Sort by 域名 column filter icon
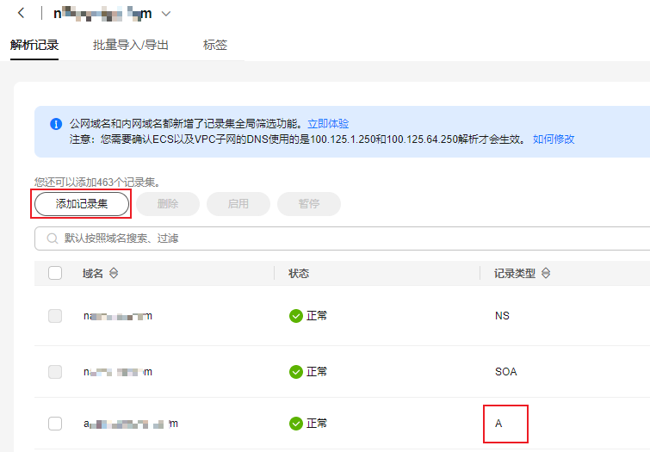 115,274
